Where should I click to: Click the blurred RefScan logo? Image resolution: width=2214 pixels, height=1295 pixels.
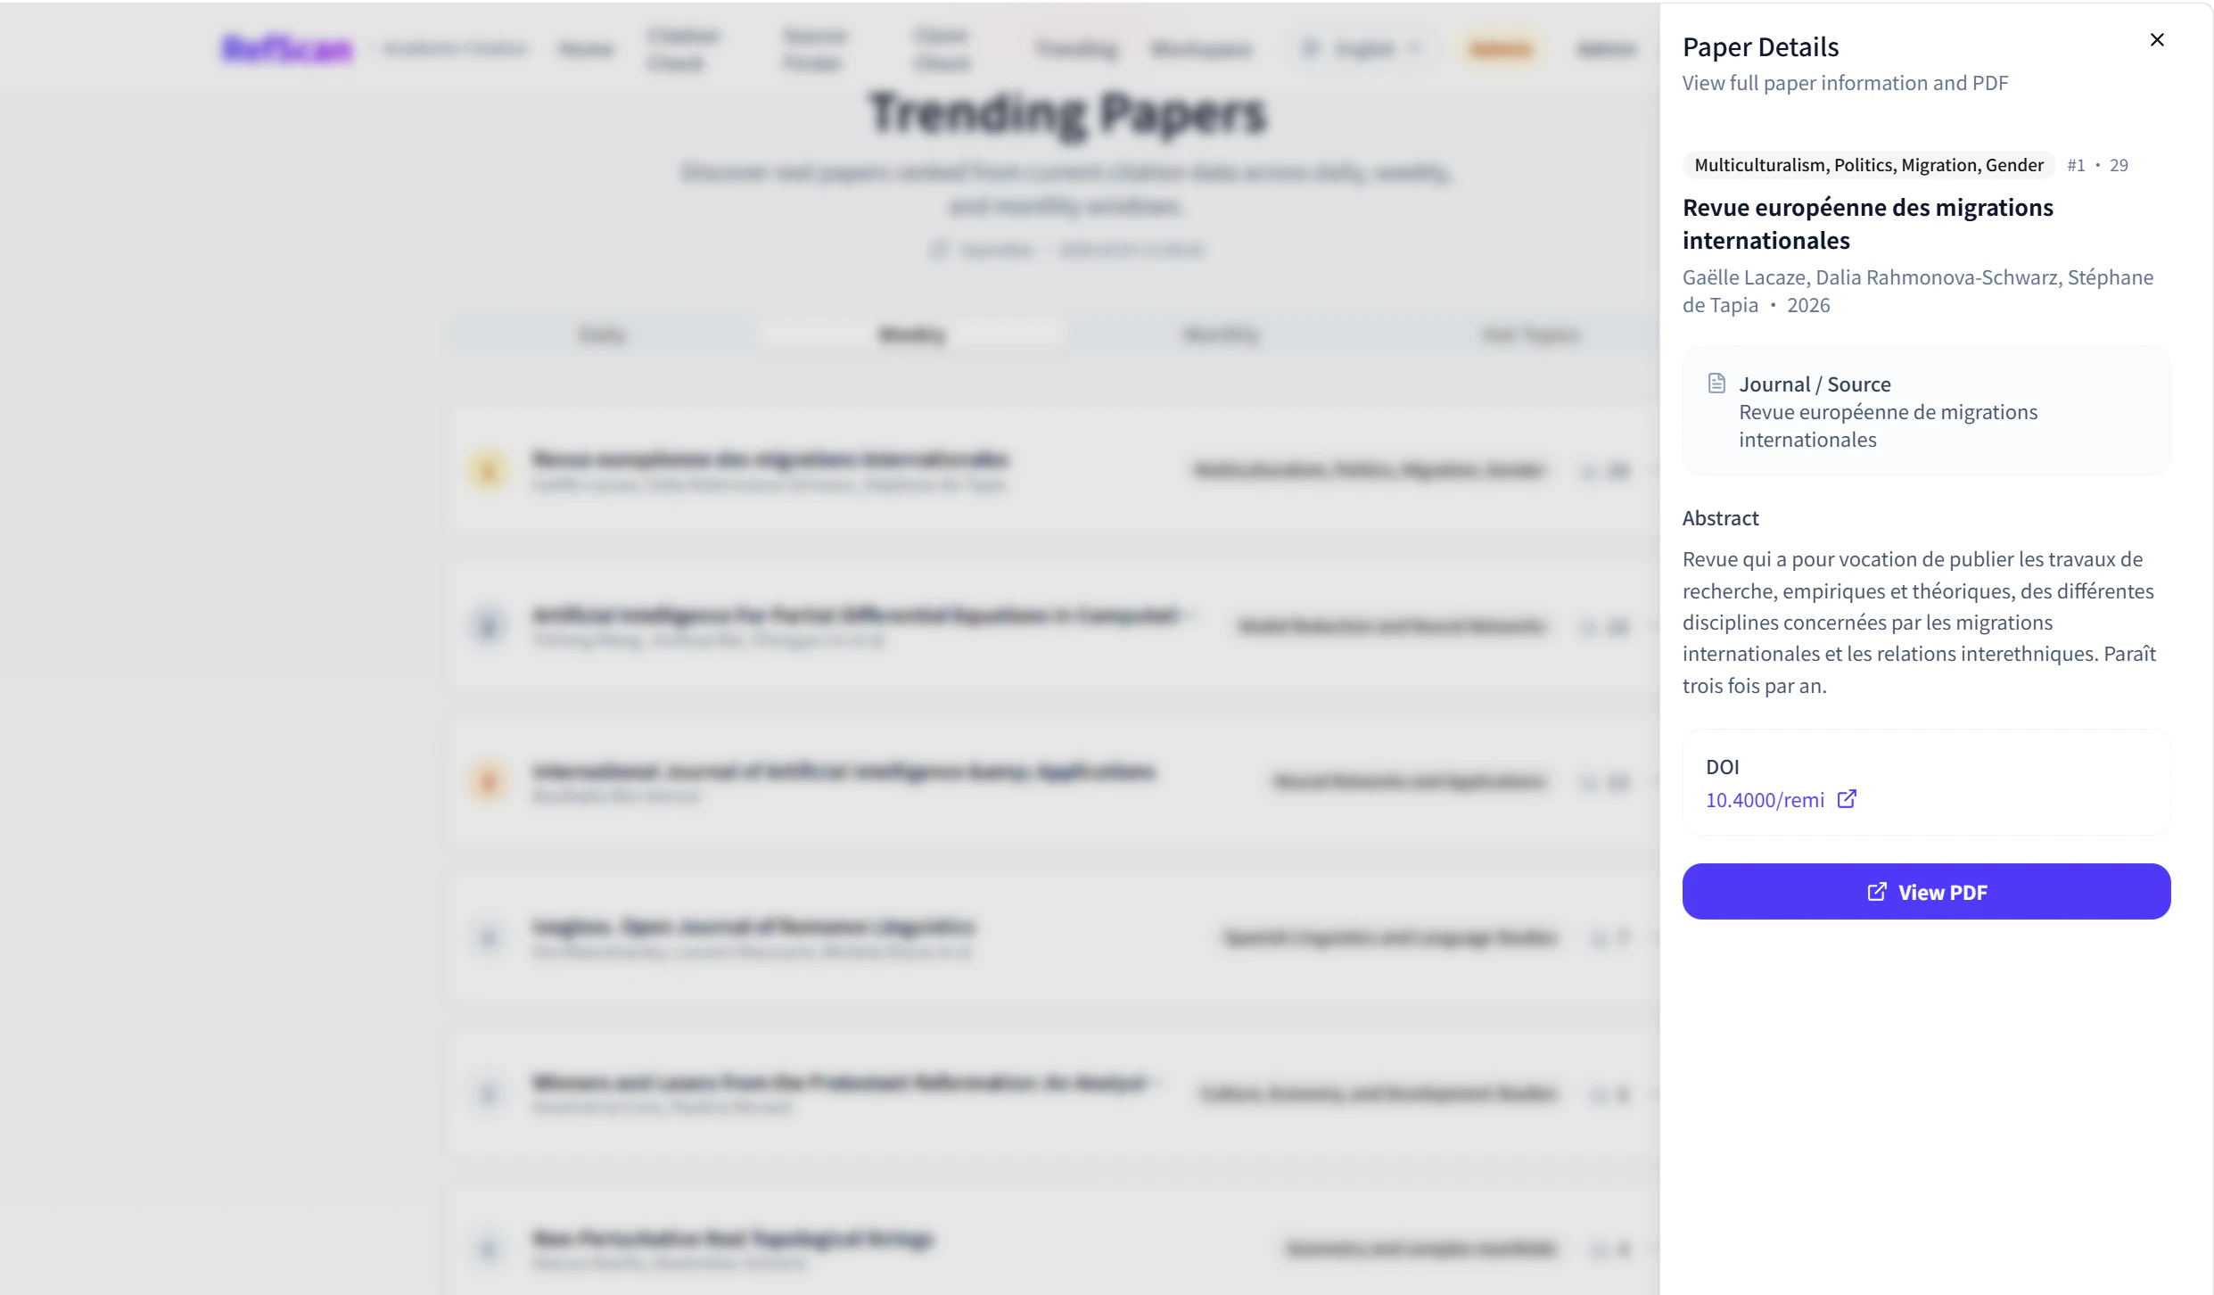[287, 49]
